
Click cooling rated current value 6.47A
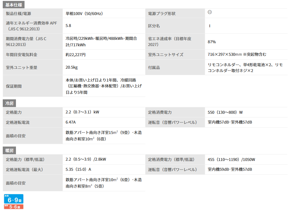tap(71, 122)
